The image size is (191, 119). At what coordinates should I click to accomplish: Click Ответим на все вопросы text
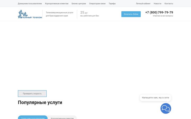(x=163, y=16)
